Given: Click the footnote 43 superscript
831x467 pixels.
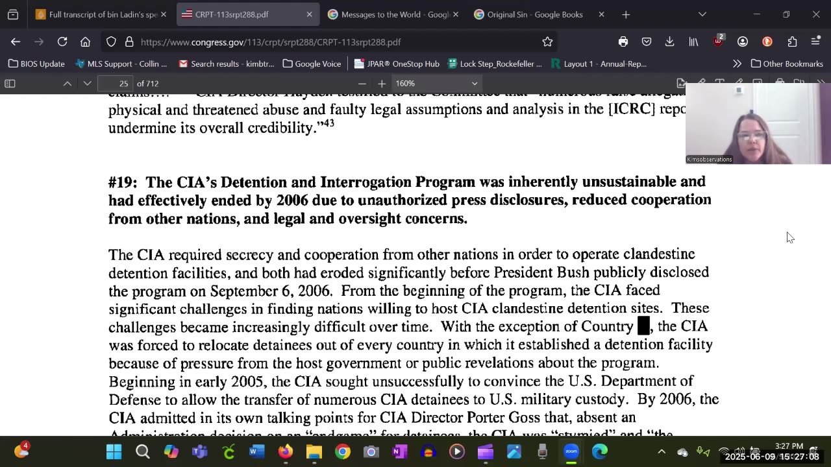Looking at the screenshot, I should pos(329,123).
